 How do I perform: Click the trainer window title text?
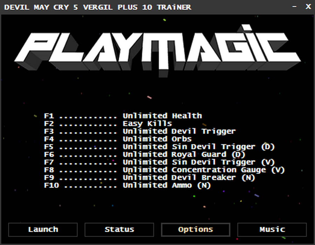(x=98, y=7)
